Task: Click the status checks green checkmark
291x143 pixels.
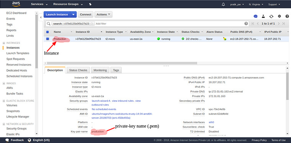Action: point(183,39)
